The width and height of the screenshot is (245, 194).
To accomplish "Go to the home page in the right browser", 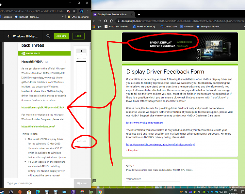I will [111, 21].
